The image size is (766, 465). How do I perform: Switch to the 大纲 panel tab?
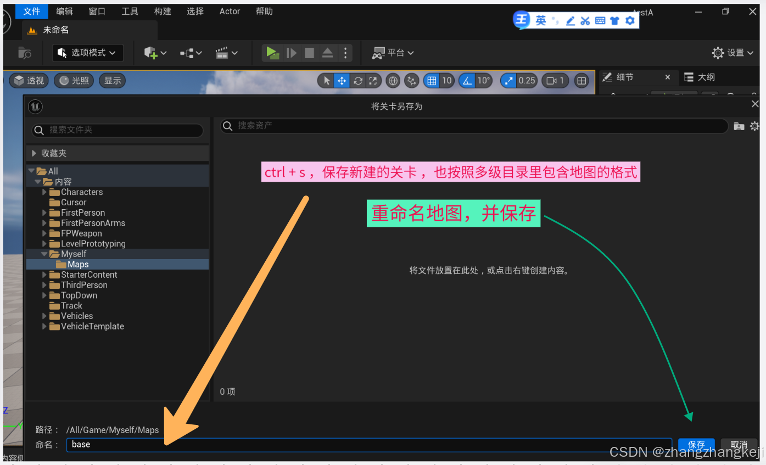coord(708,77)
